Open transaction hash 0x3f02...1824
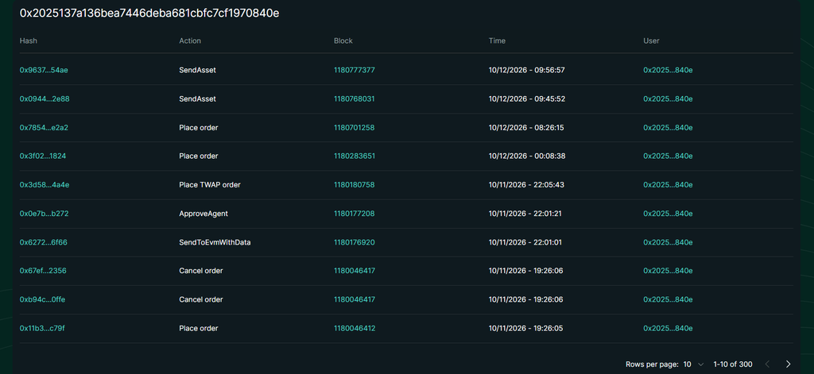Screen dimensions: 814x374 point(43,156)
